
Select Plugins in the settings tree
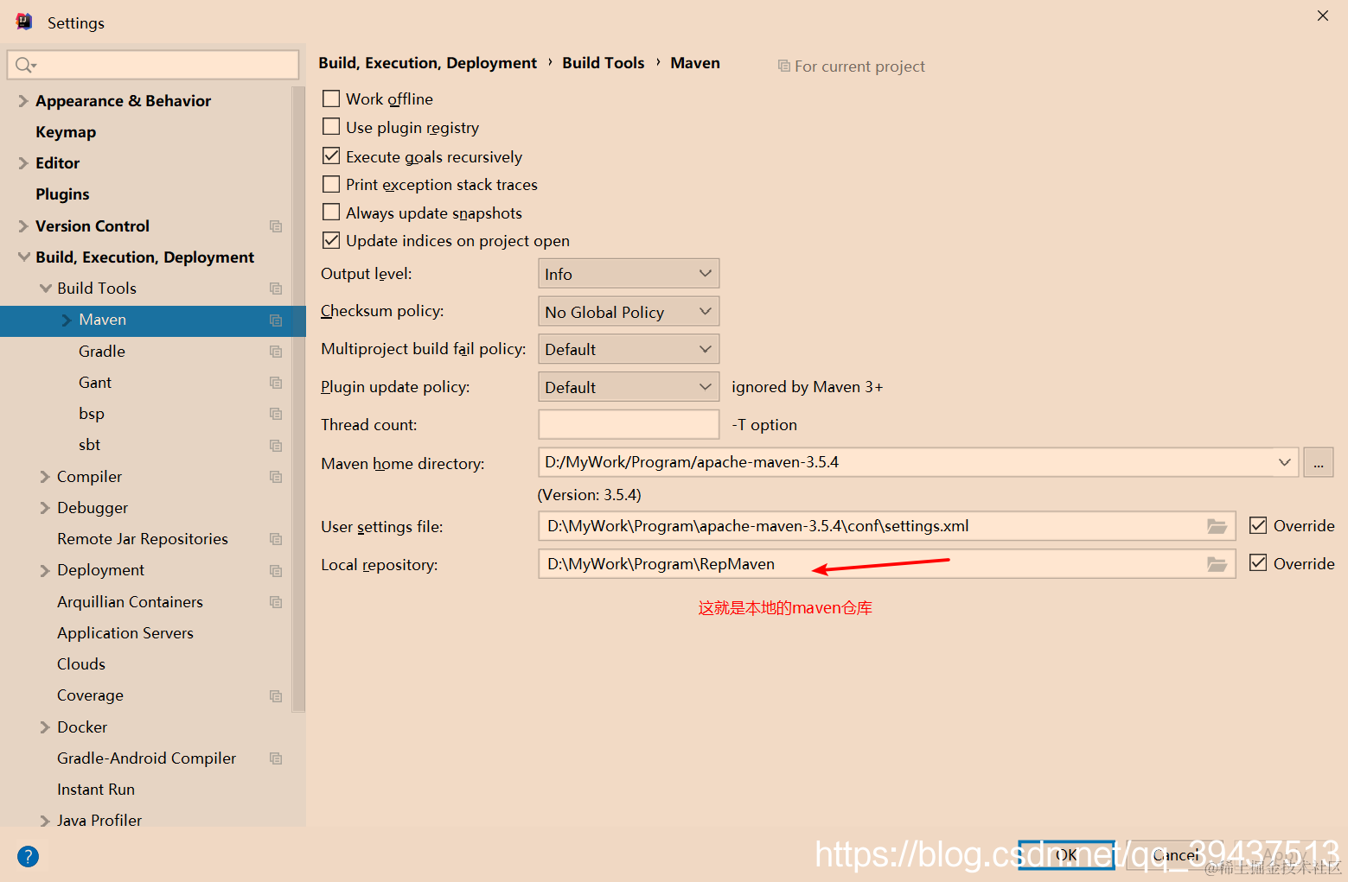[x=62, y=194]
